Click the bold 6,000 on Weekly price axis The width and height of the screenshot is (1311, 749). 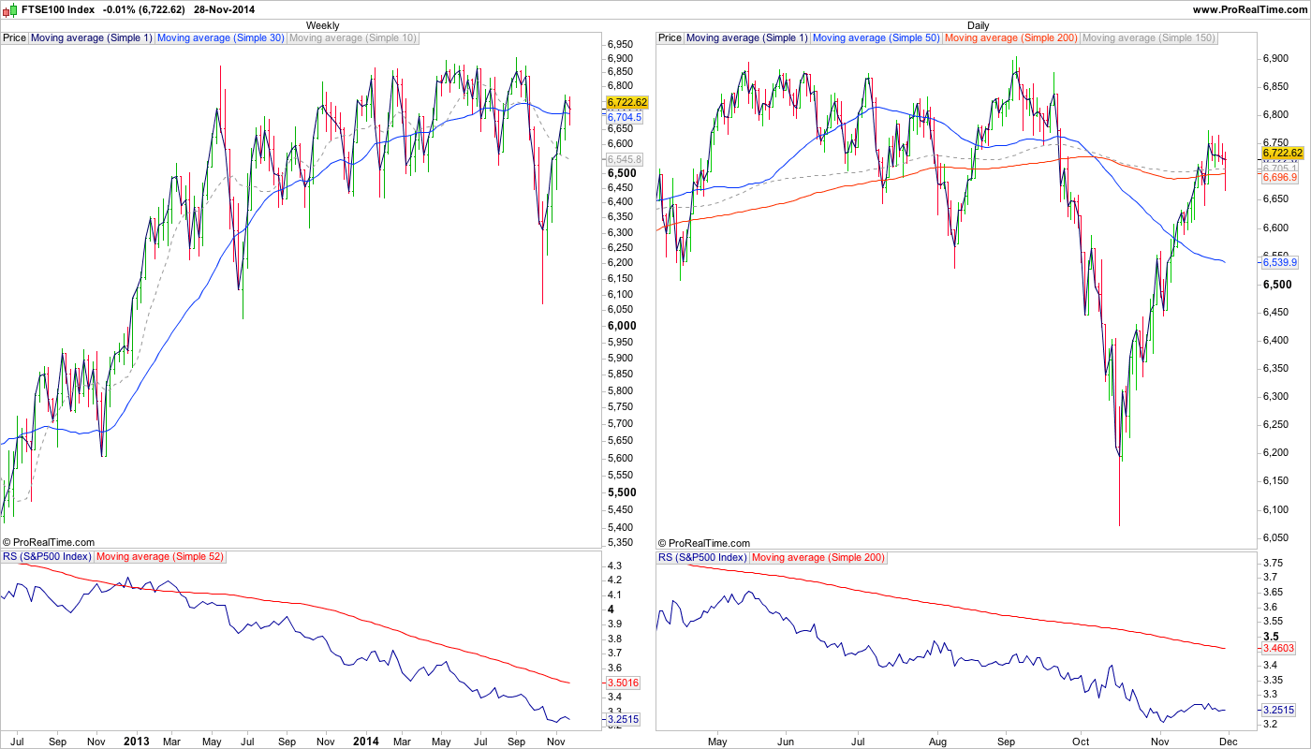click(624, 326)
